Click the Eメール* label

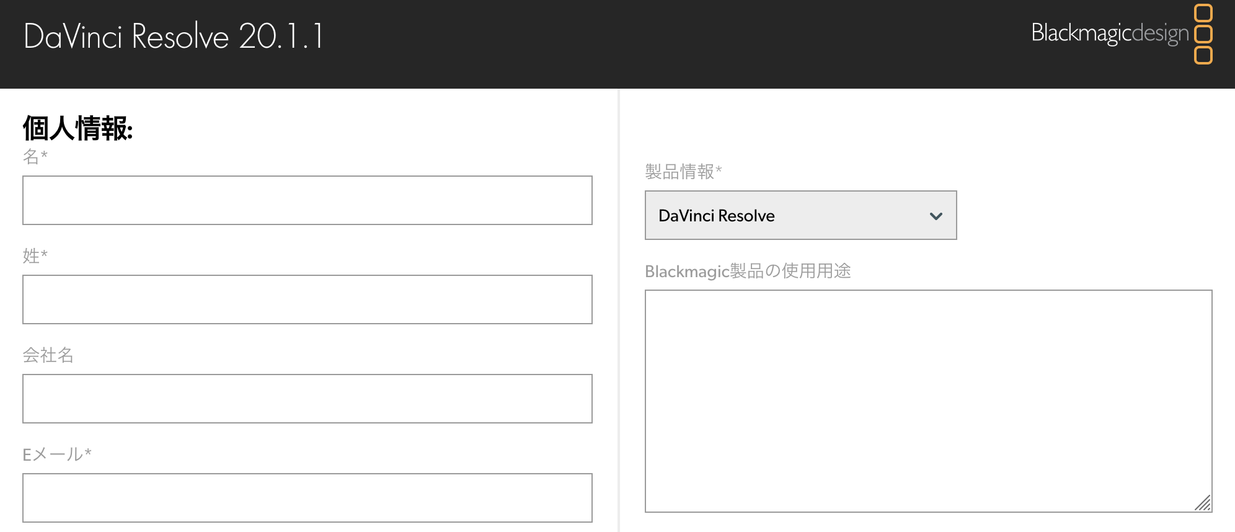click(x=57, y=454)
